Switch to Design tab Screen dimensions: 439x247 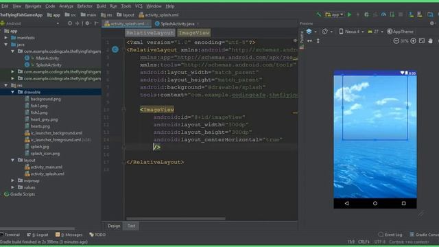click(x=114, y=226)
